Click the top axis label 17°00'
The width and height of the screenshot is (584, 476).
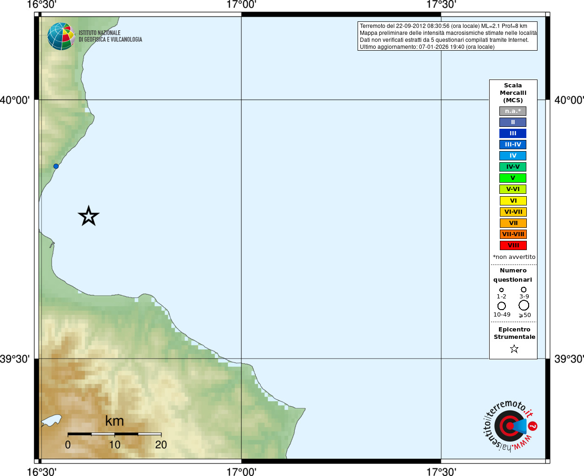(x=241, y=5)
